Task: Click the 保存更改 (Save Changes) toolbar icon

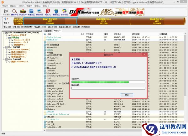Action: pyautogui.click(x=6, y=11)
